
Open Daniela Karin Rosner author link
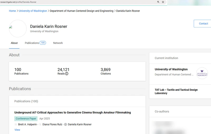[80, 125]
